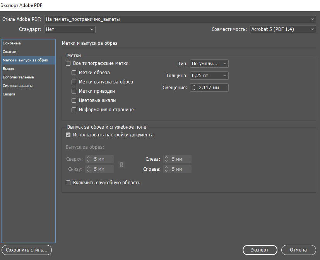Increase 'Смещение' value with up arrow
Screen dimensions: 320x260
click(x=194, y=86)
